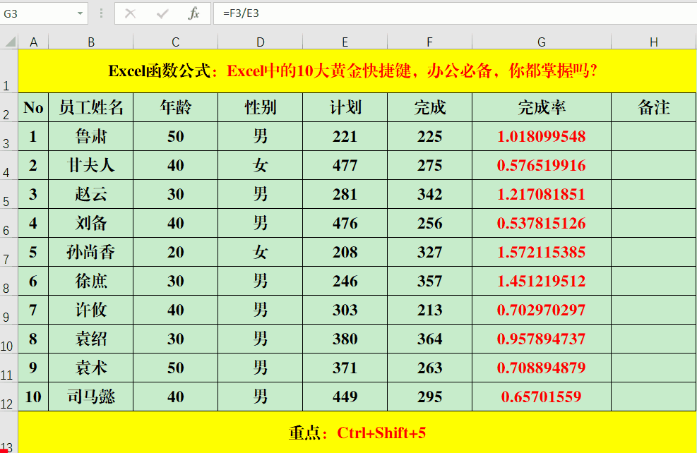Click the 'No' header cell

tap(33, 107)
